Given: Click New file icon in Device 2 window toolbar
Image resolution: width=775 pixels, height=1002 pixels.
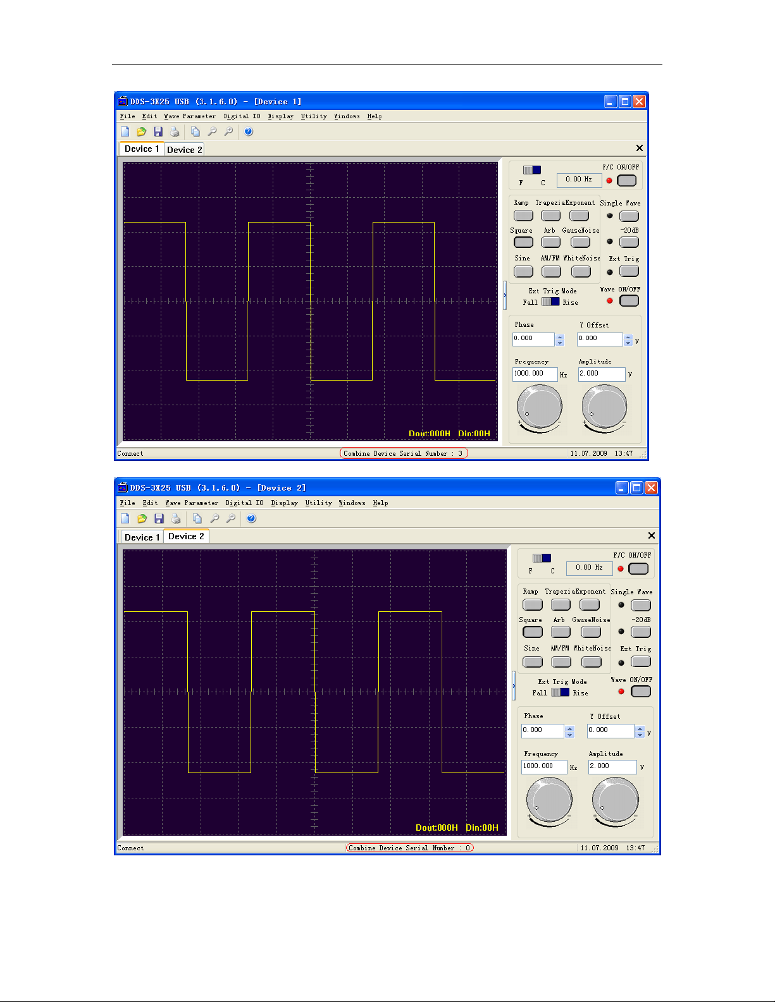Looking at the screenshot, I should pyautogui.click(x=125, y=518).
